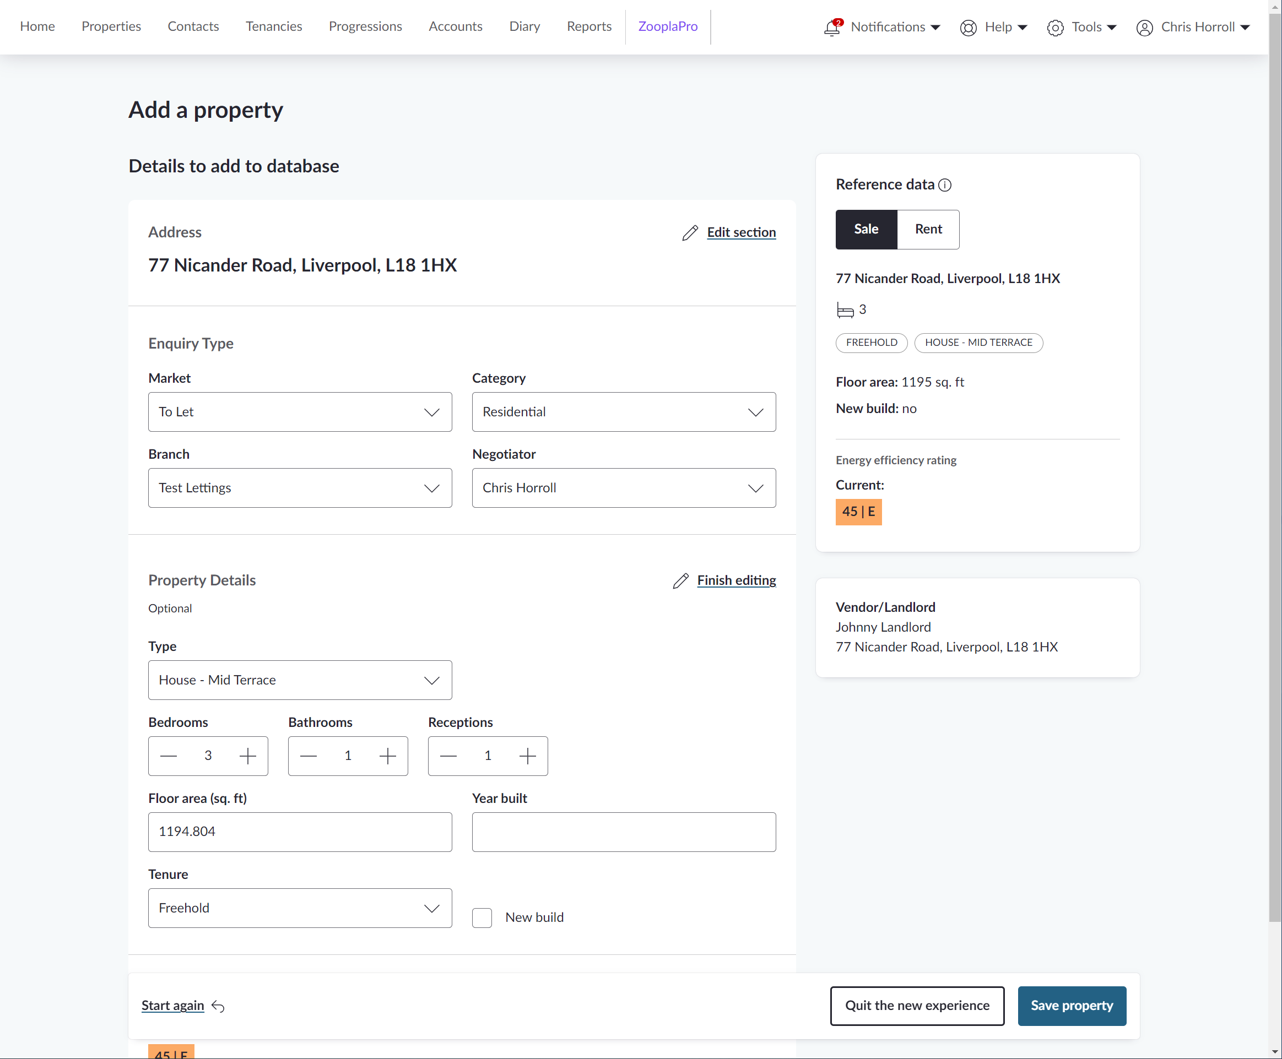The width and height of the screenshot is (1282, 1059).
Task: Decrease the Bathrooms count
Action: [x=309, y=756]
